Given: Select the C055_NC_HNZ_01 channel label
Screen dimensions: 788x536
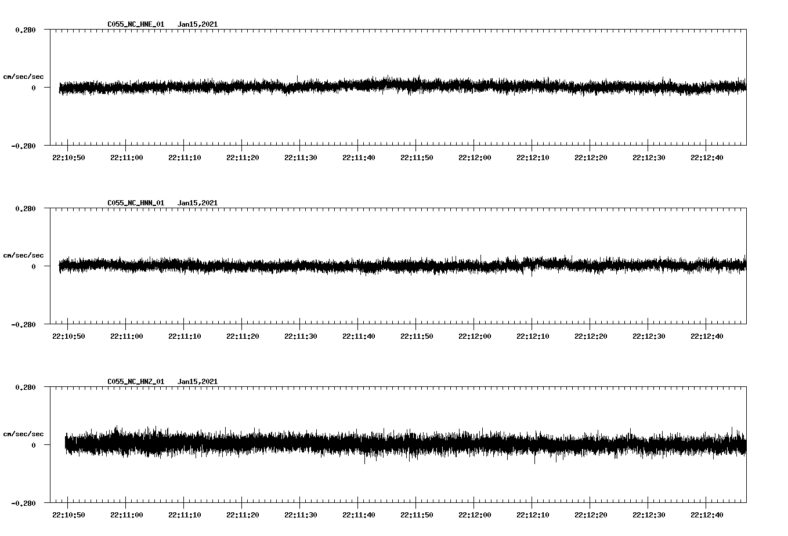Looking at the screenshot, I should pyautogui.click(x=134, y=381).
